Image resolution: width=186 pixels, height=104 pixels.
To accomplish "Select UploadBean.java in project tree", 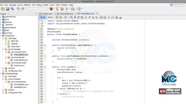I will [20, 87].
